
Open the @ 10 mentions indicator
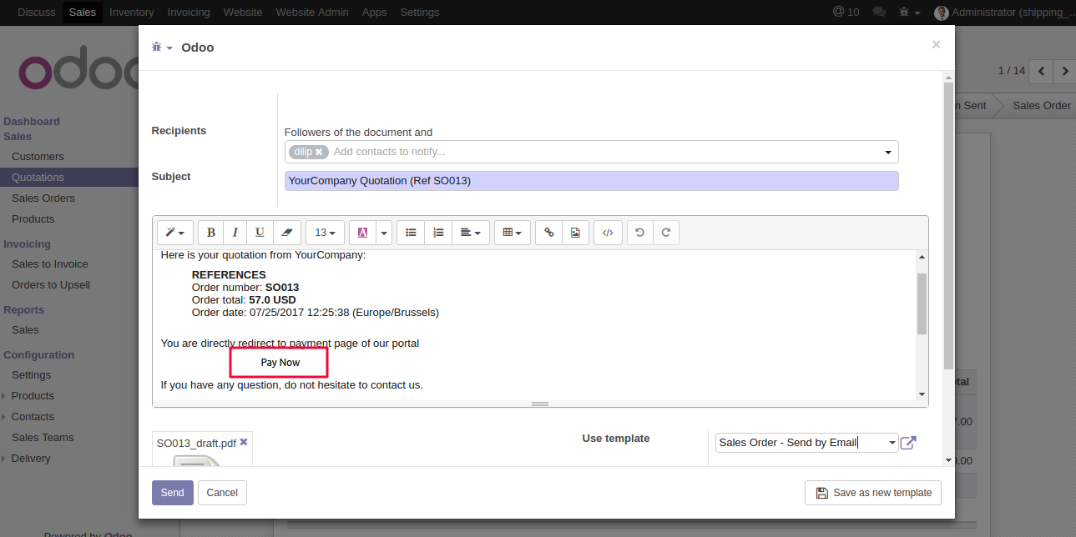tap(846, 13)
